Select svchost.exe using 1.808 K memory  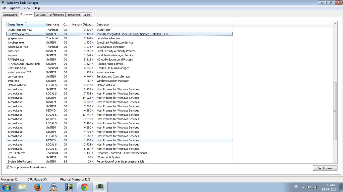120,140
